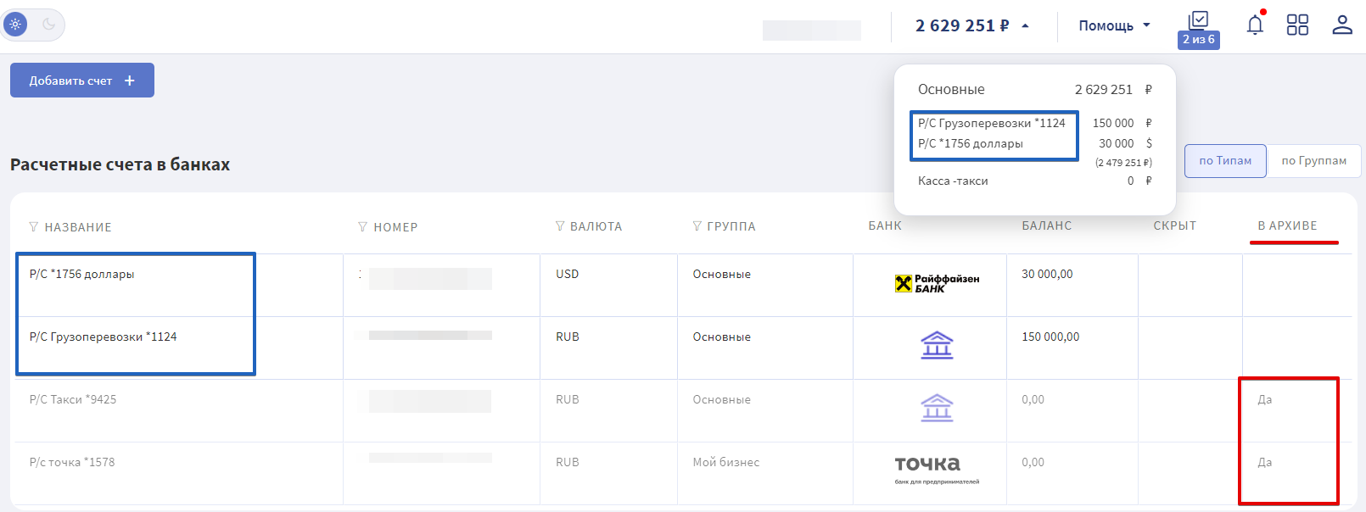Click Добавить счет button
Screen dimensions: 1366x512
[82, 81]
